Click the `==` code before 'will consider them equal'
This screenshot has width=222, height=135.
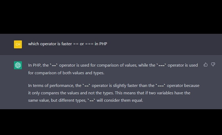point(92,100)
